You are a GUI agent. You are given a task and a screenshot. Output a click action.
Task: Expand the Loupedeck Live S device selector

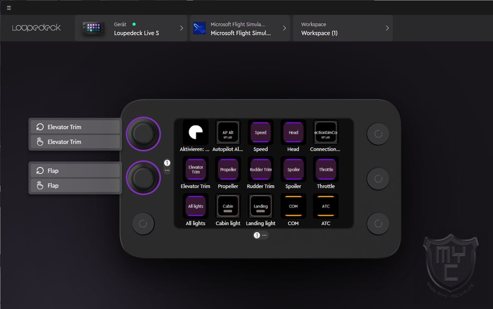point(131,29)
